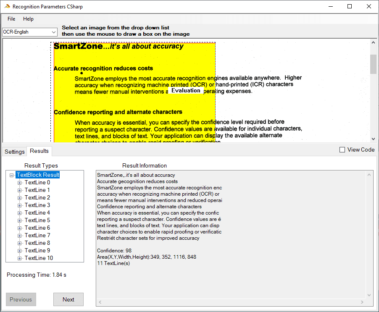The height and width of the screenshot is (312, 379).
Task: Click the SmartZone heading in the image
Action: click(x=118, y=46)
